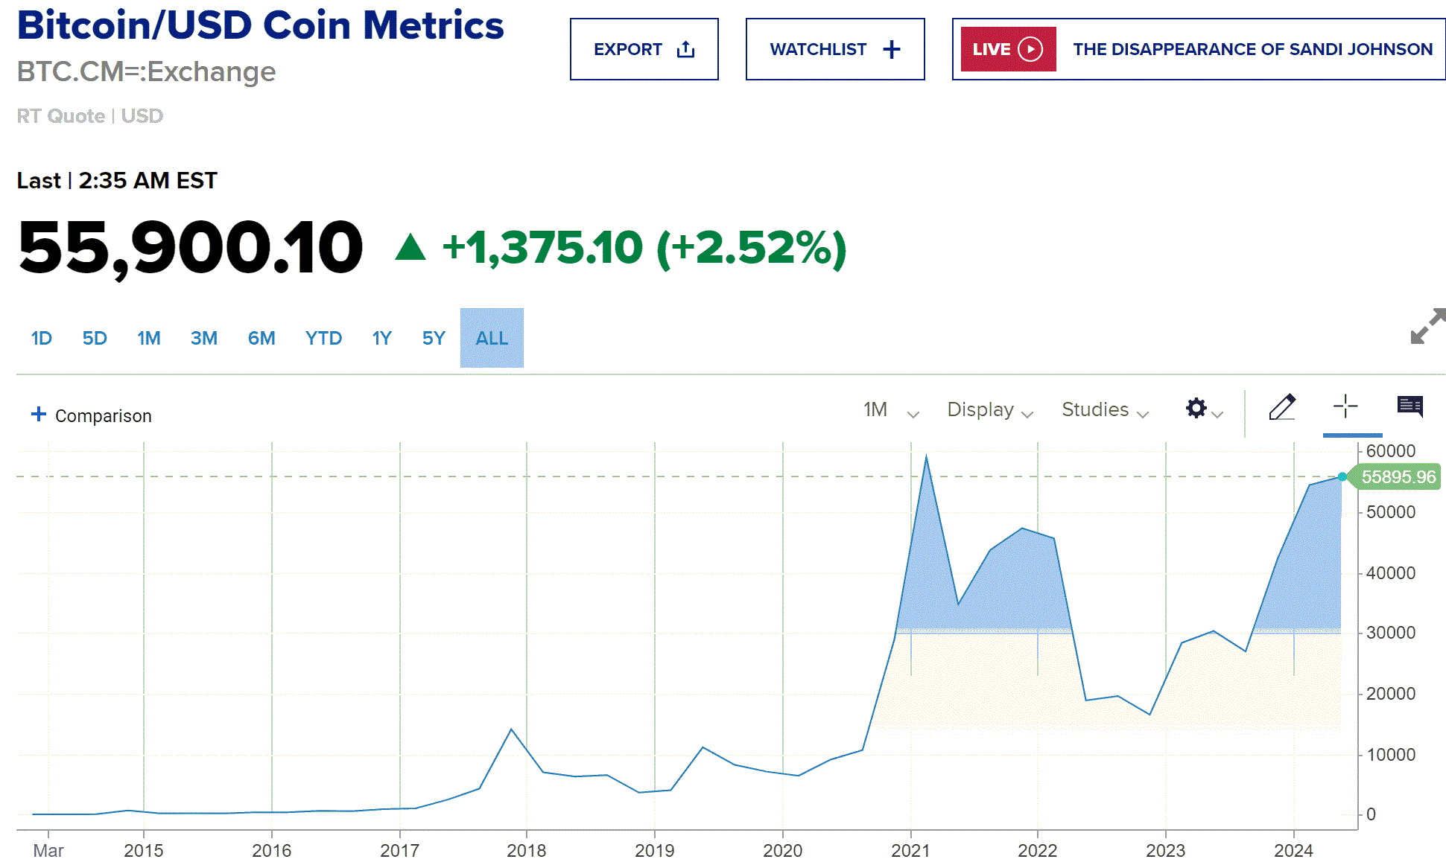Select the pencil drawing tool
The image size is (1446, 865).
click(x=1281, y=407)
